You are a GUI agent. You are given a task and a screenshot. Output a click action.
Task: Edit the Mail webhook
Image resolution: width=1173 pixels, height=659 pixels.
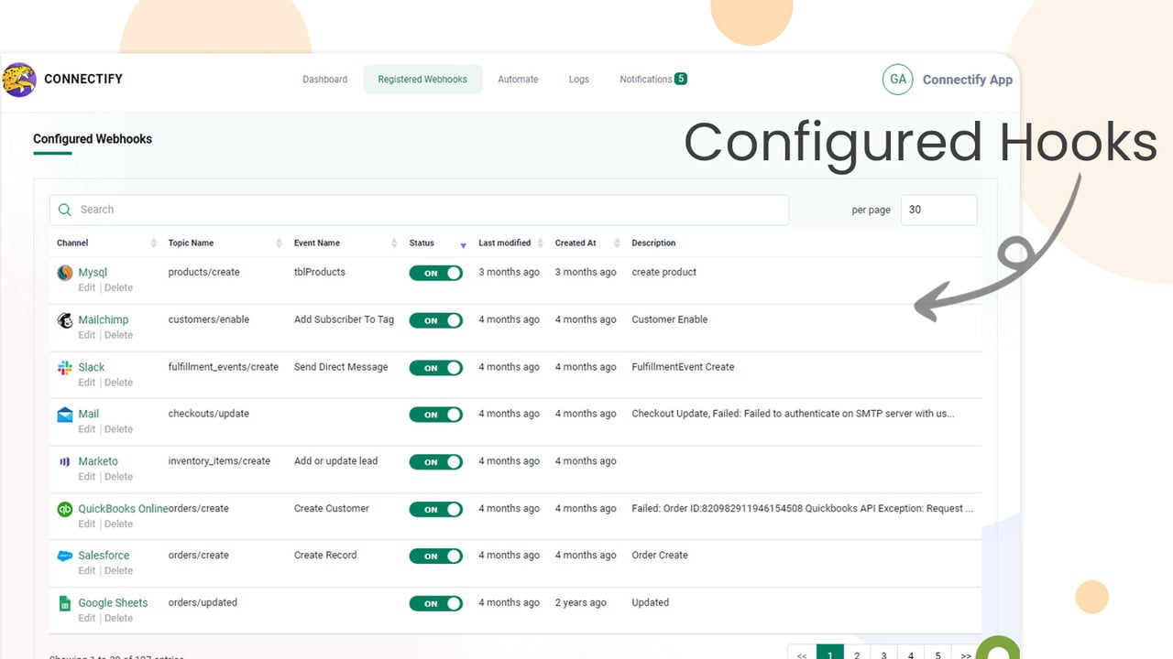point(86,429)
